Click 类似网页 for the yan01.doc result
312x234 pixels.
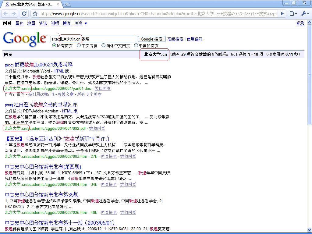(x=102, y=89)
